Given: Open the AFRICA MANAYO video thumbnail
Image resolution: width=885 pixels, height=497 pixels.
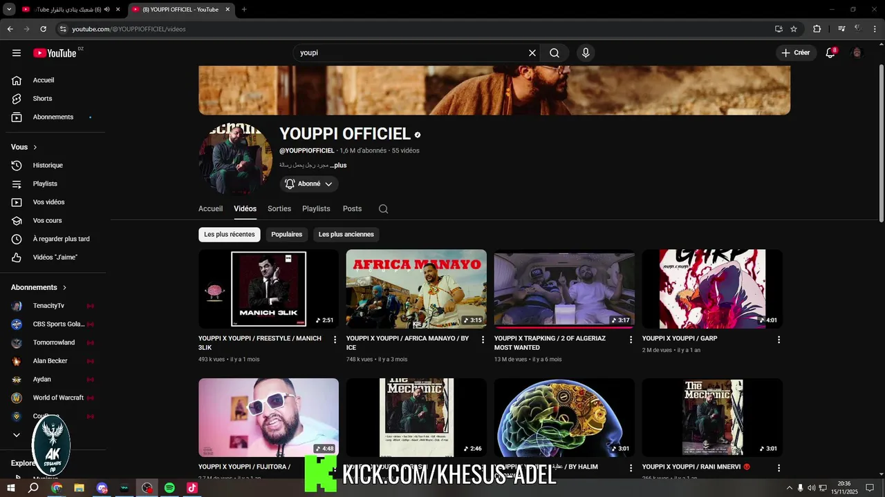Looking at the screenshot, I should point(416,289).
